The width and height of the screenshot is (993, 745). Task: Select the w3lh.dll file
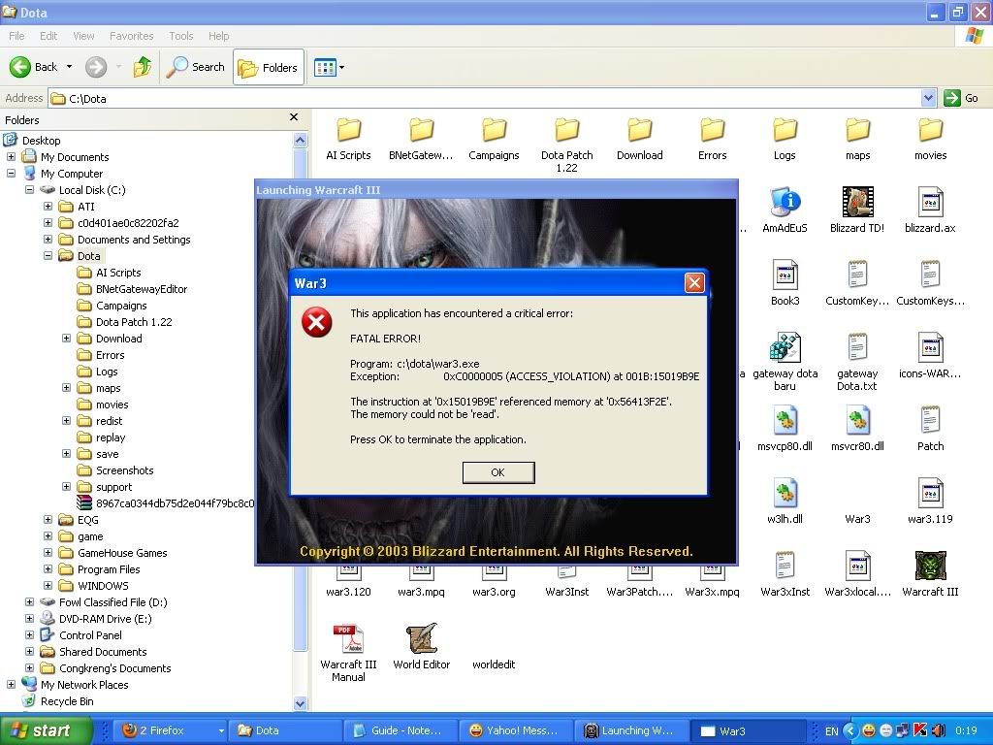pyautogui.click(x=785, y=493)
